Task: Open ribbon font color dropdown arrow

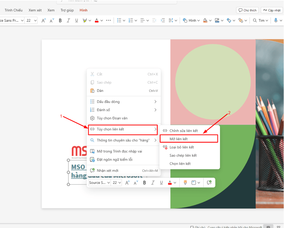Action: [101, 20]
